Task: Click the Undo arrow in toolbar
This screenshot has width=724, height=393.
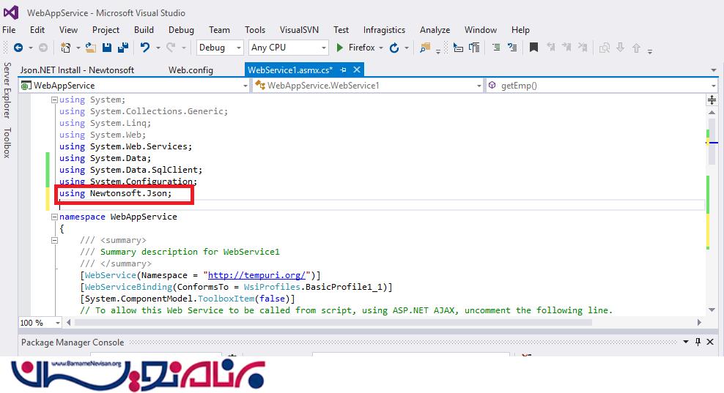Action: click(145, 48)
